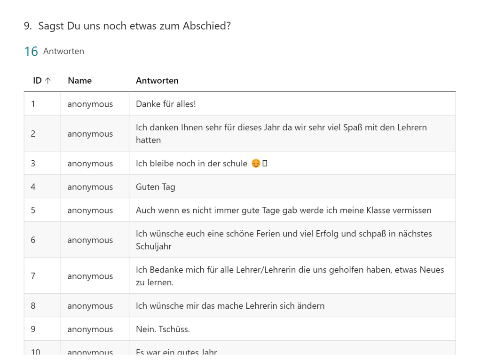Click the Name column header

[x=79, y=81]
